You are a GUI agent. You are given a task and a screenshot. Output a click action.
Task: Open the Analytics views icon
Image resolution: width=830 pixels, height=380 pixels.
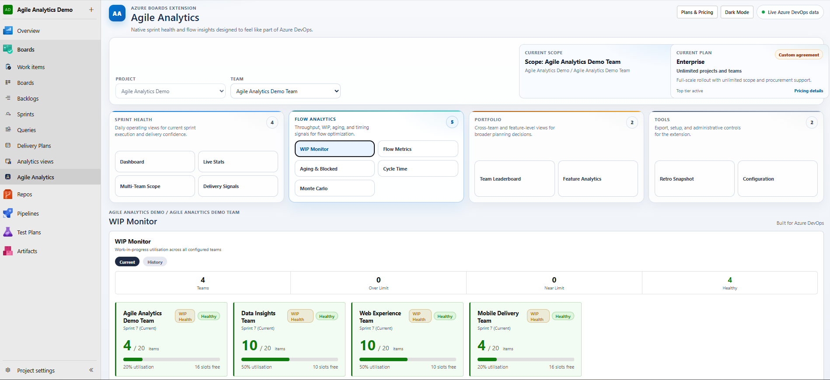tap(8, 161)
